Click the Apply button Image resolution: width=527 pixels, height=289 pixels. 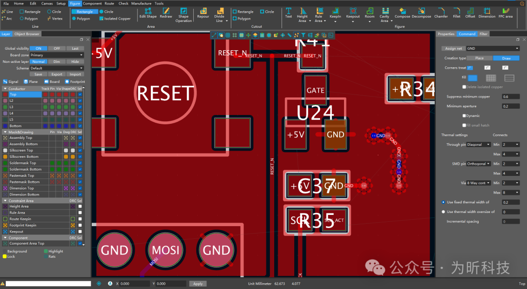click(198, 284)
